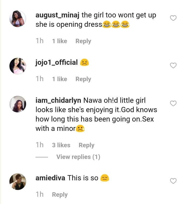Like jojo1_official's comment with the heart

coord(173,66)
